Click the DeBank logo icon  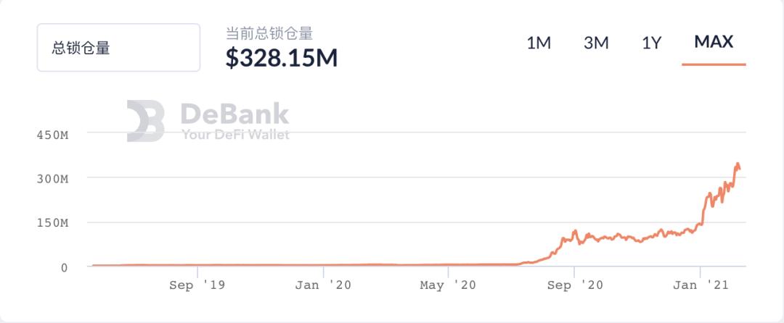[x=145, y=121]
